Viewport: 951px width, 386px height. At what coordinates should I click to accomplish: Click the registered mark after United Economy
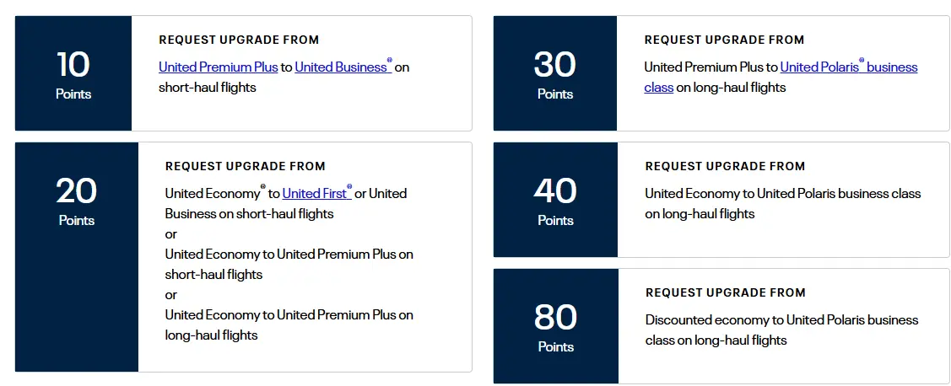[x=263, y=187]
